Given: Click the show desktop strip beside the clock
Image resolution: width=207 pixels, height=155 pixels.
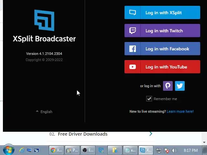Looking at the screenshot, I should coord(204,150).
